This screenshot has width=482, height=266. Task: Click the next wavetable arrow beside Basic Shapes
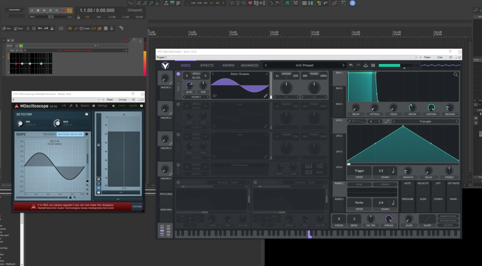pos(267,74)
